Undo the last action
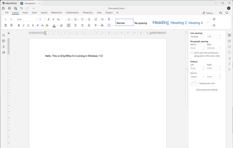This screenshot has width=233, height=148. click(x=21, y=8)
